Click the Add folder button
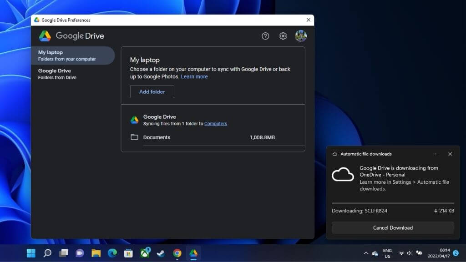 152,92
